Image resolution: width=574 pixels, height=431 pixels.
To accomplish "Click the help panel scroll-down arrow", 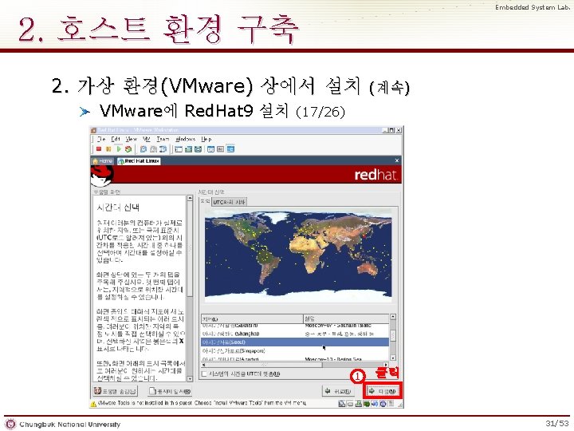I will point(190,378).
